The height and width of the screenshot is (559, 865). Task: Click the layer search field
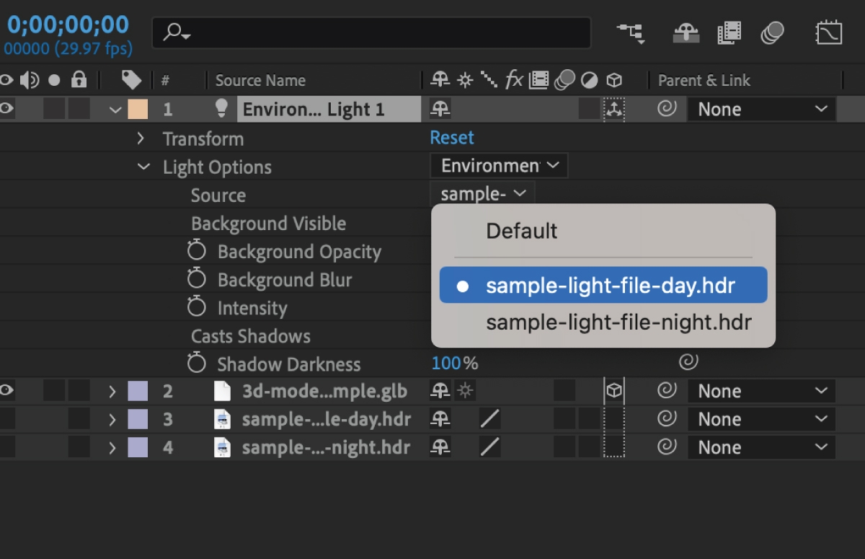pyautogui.click(x=382, y=32)
